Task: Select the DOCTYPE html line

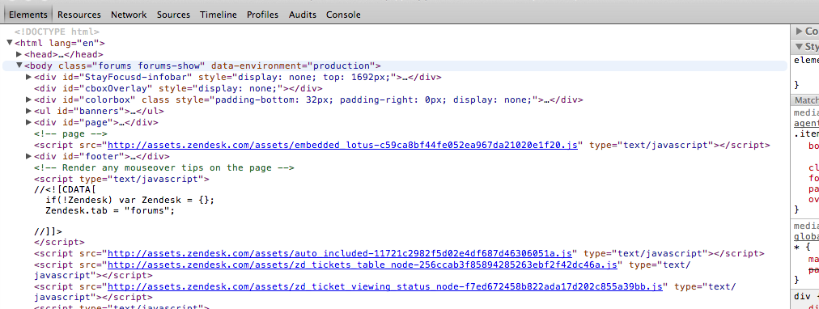Action: coord(57,32)
